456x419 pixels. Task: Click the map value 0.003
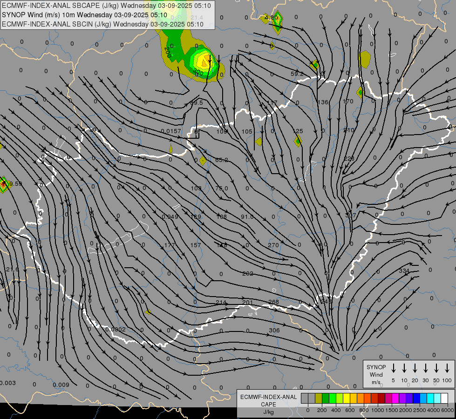tap(7, 383)
